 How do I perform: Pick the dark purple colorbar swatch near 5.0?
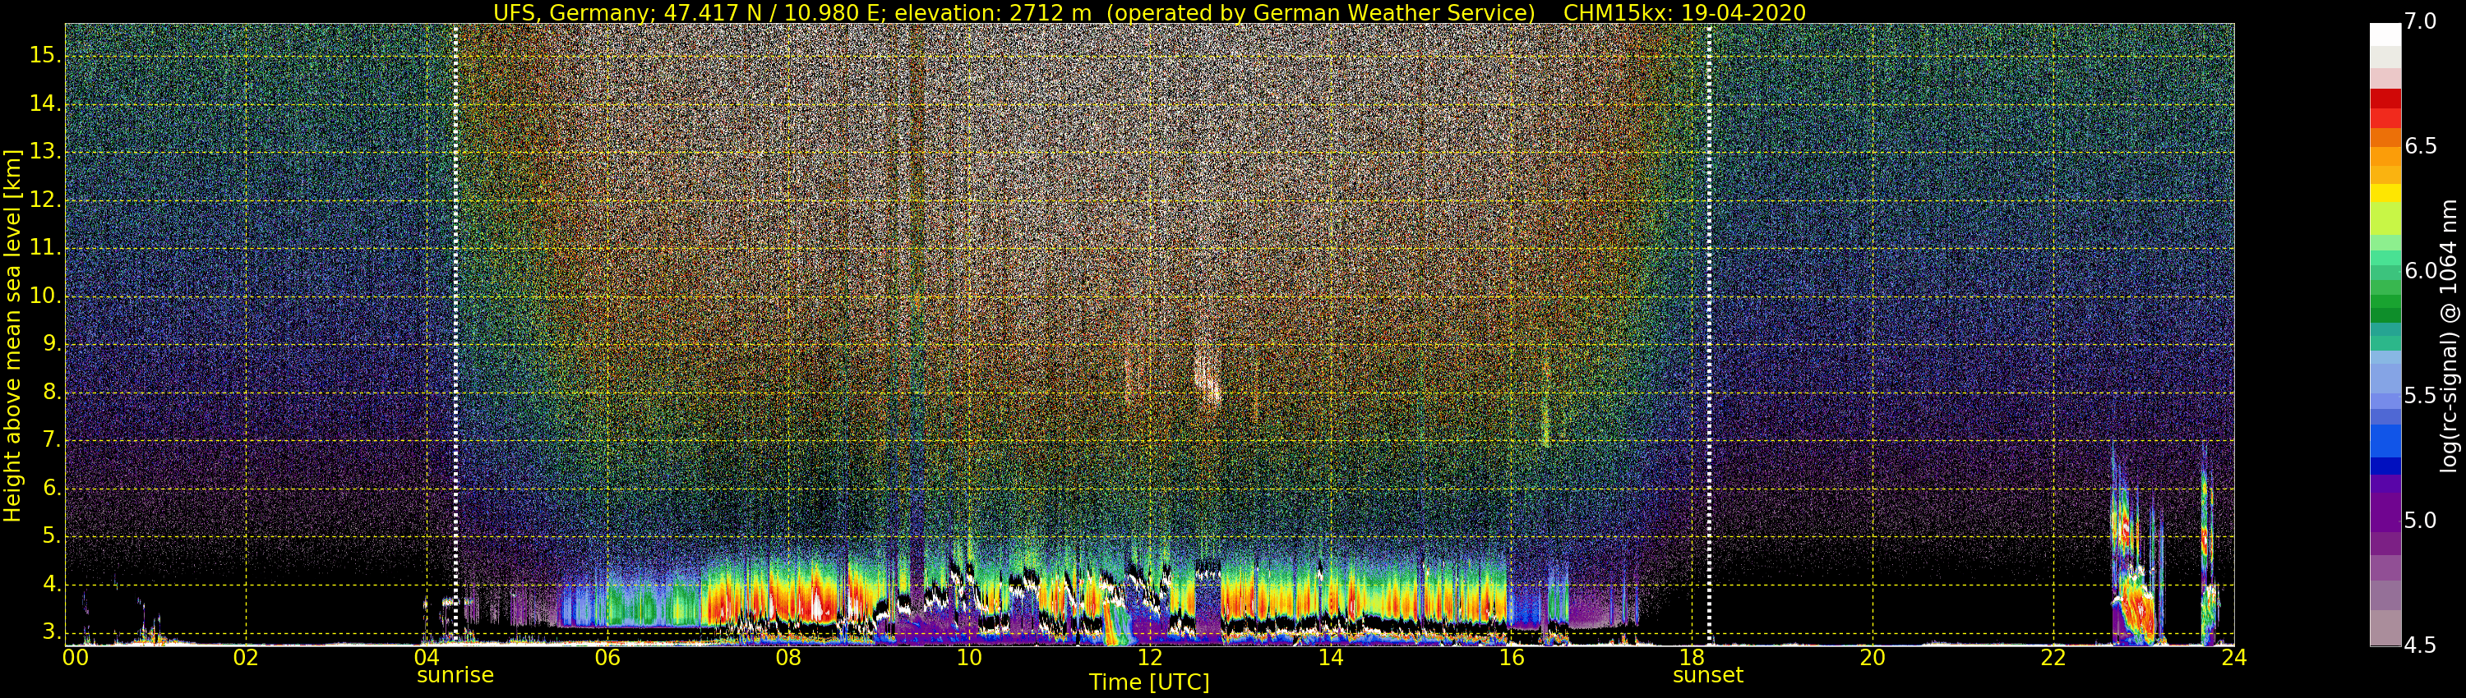[x=2385, y=519]
